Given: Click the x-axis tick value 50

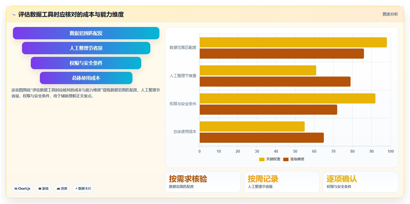Looking at the screenshot, I should pyautogui.click(x=295, y=151).
